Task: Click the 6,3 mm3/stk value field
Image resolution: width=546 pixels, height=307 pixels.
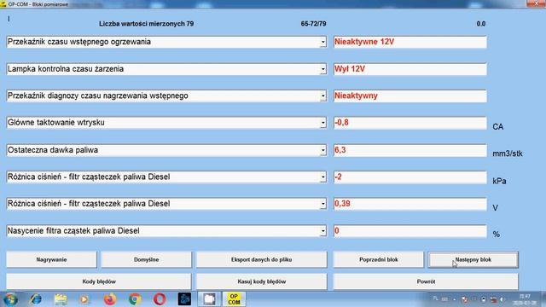Action: pyautogui.click(x=409, y=150)
